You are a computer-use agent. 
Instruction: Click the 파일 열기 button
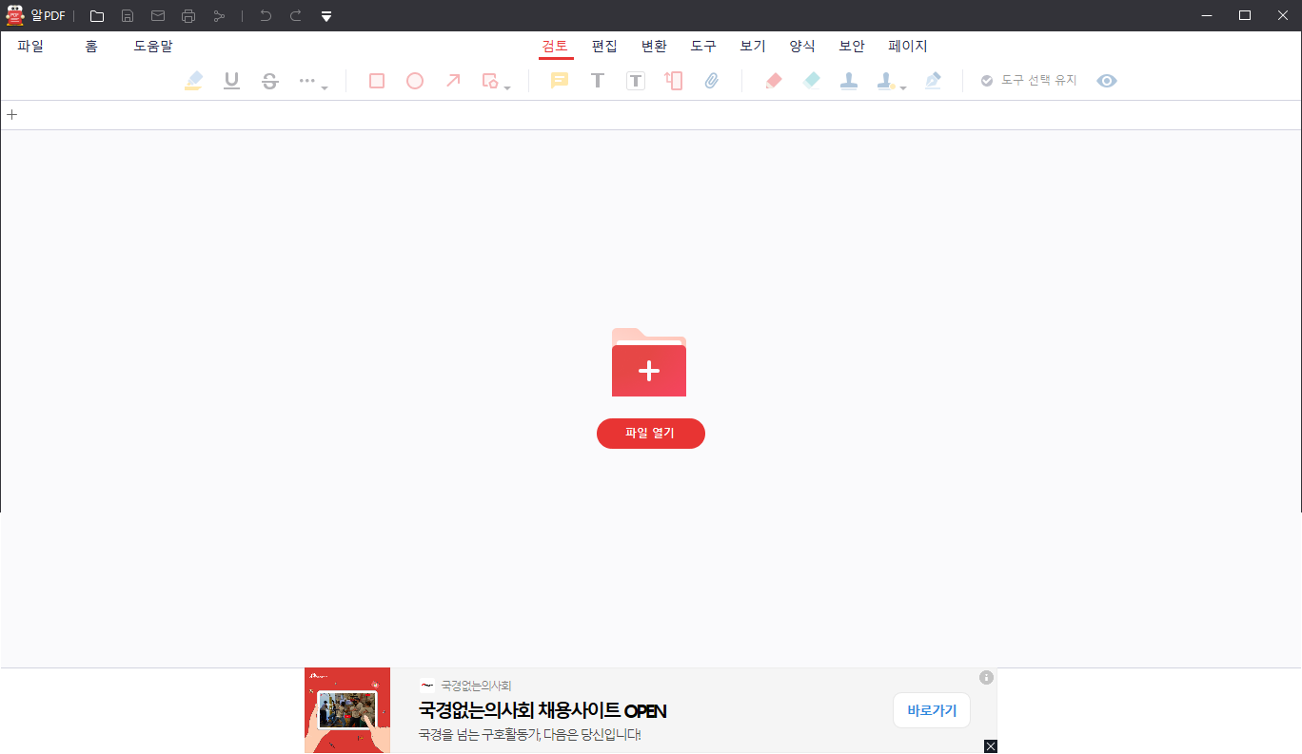click(650, 434)
